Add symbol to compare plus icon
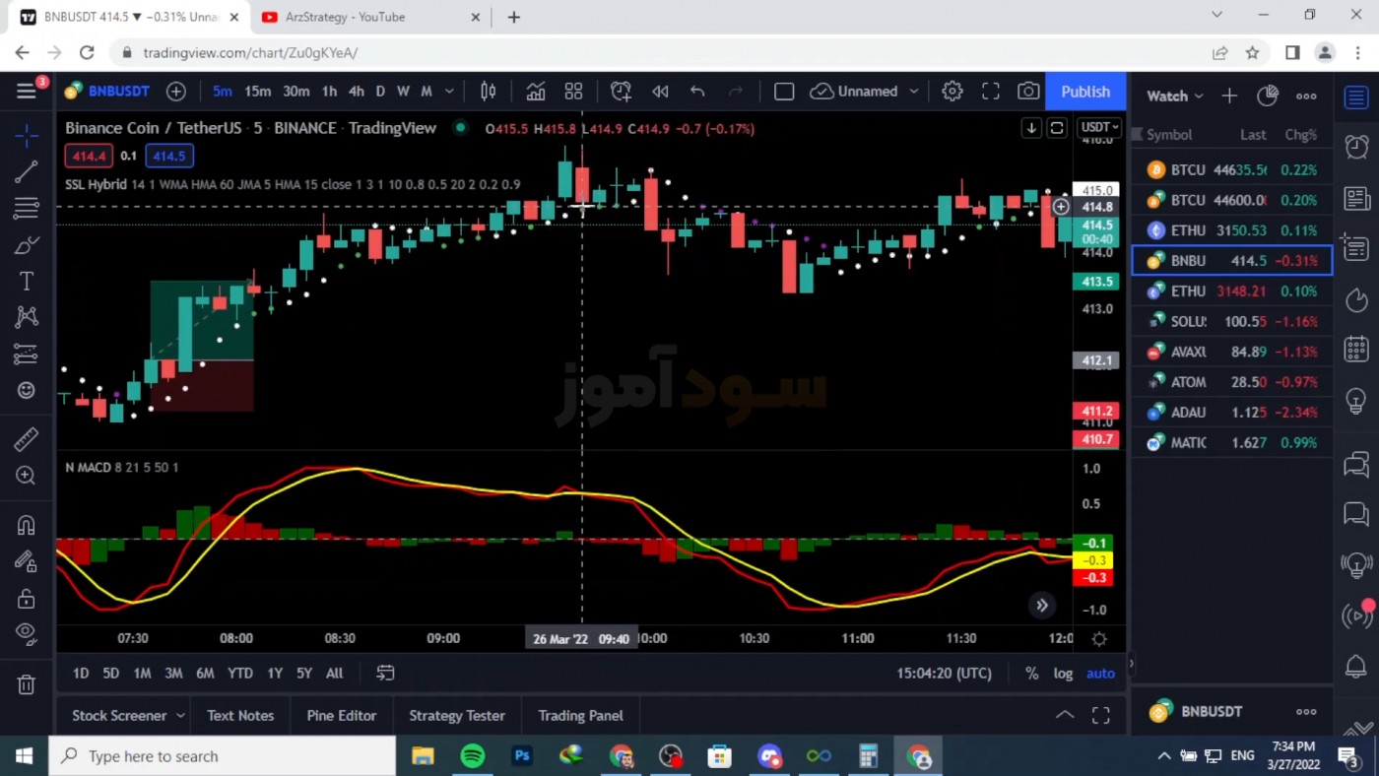1379x776 pixels. pos(176,92)
